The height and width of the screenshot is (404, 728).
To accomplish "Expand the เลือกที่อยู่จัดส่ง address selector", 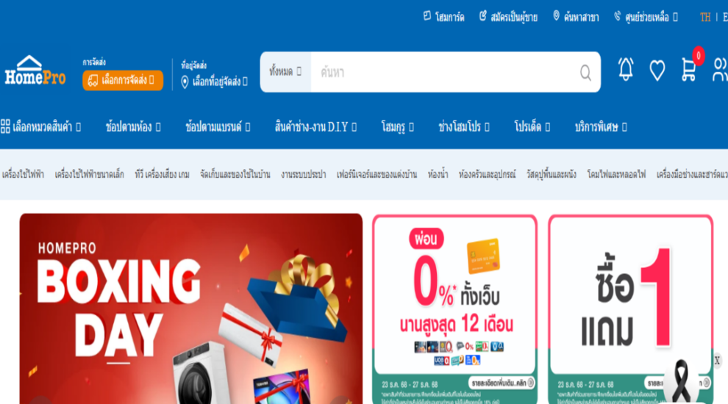I will coord(214,82).
